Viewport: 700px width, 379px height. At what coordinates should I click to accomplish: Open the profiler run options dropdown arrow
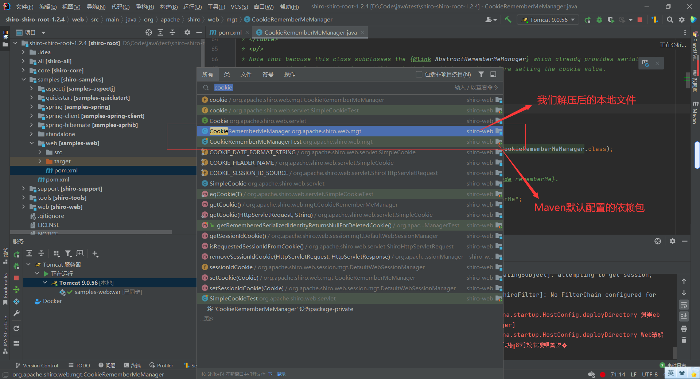pos(630,20)
